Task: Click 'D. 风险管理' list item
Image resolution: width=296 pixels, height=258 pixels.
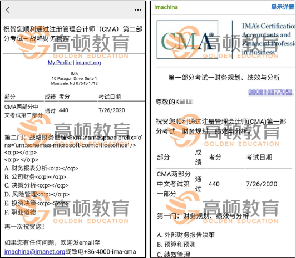Action: point(21,194)
